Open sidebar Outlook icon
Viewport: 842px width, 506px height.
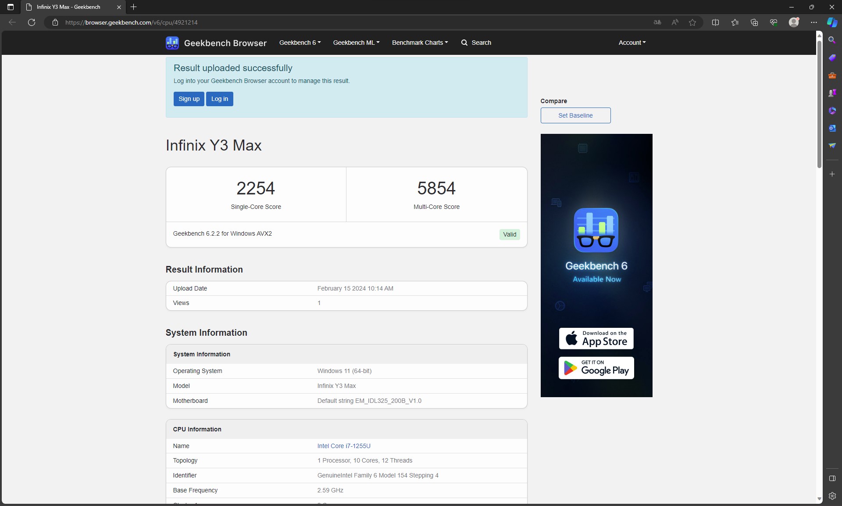coord(832,128)
